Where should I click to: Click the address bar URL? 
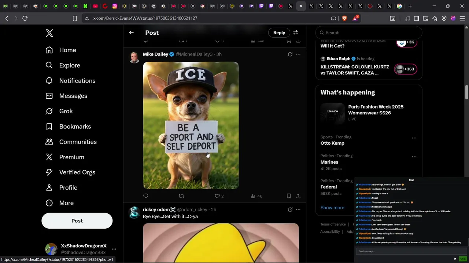click(145, 18)
